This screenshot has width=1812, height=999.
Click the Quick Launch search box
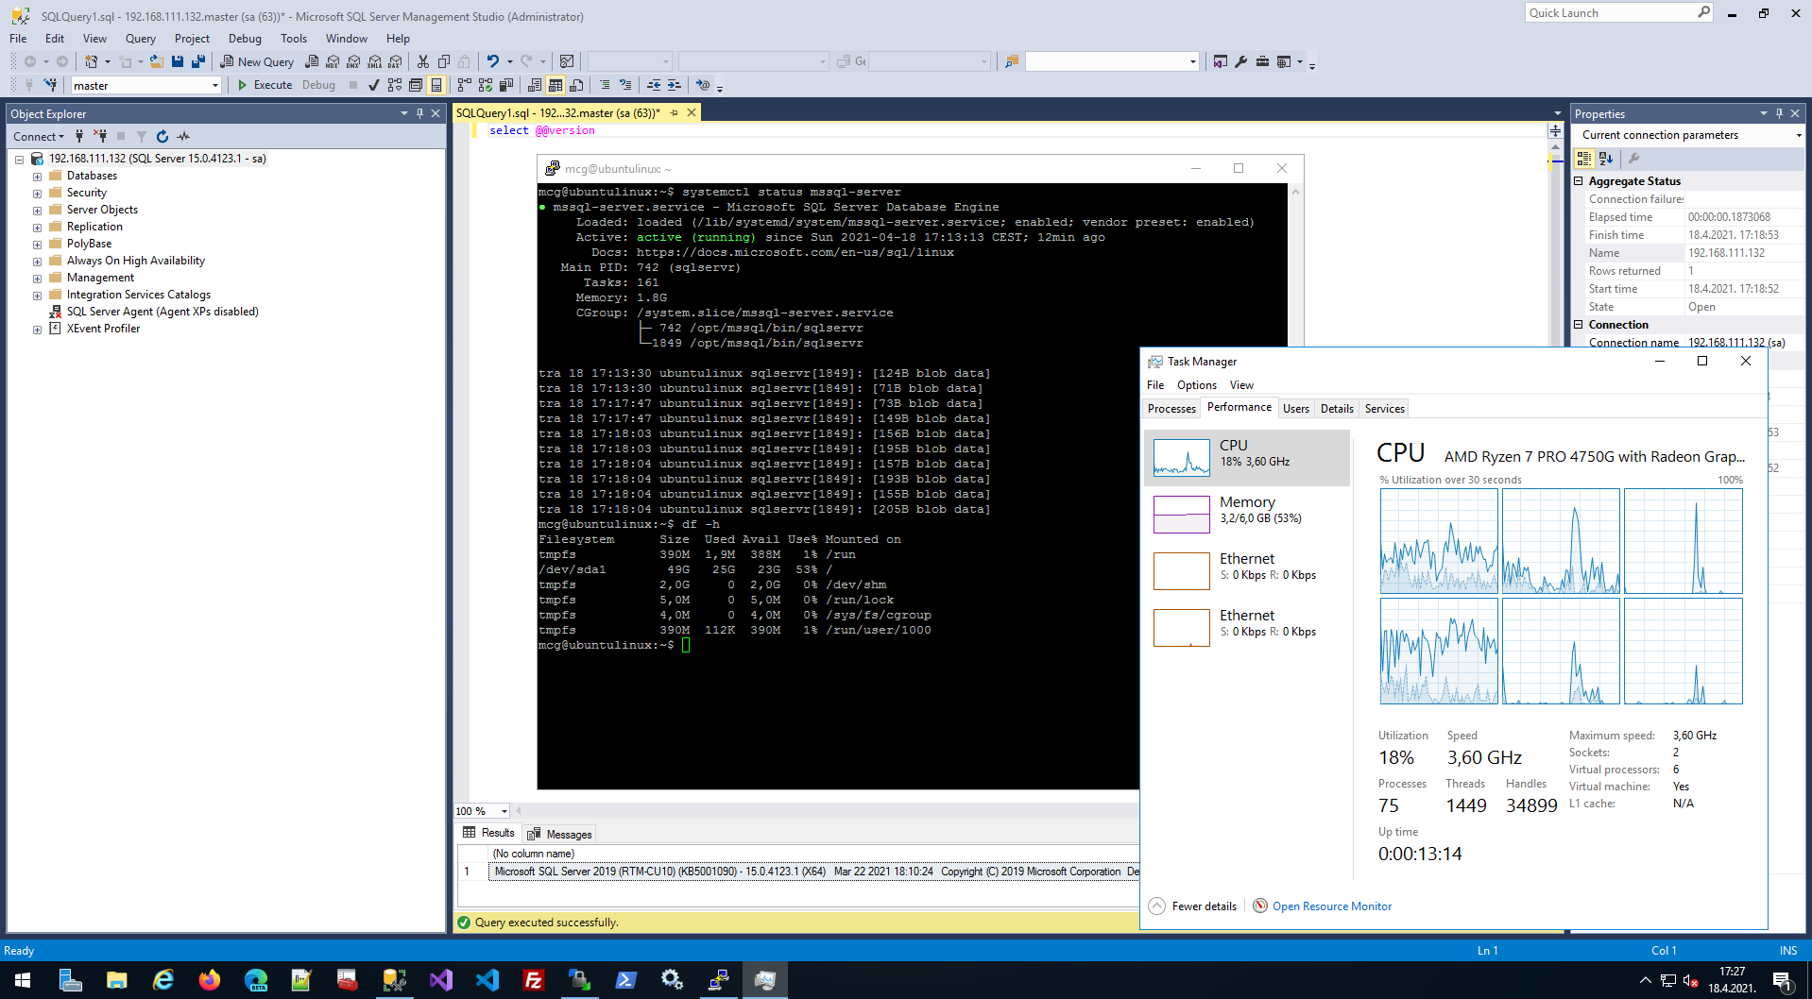click(x=1618, y=13)
